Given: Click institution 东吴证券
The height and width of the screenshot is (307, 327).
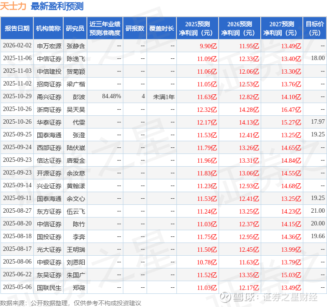Looking at the screenshot, I should (49, 275).
